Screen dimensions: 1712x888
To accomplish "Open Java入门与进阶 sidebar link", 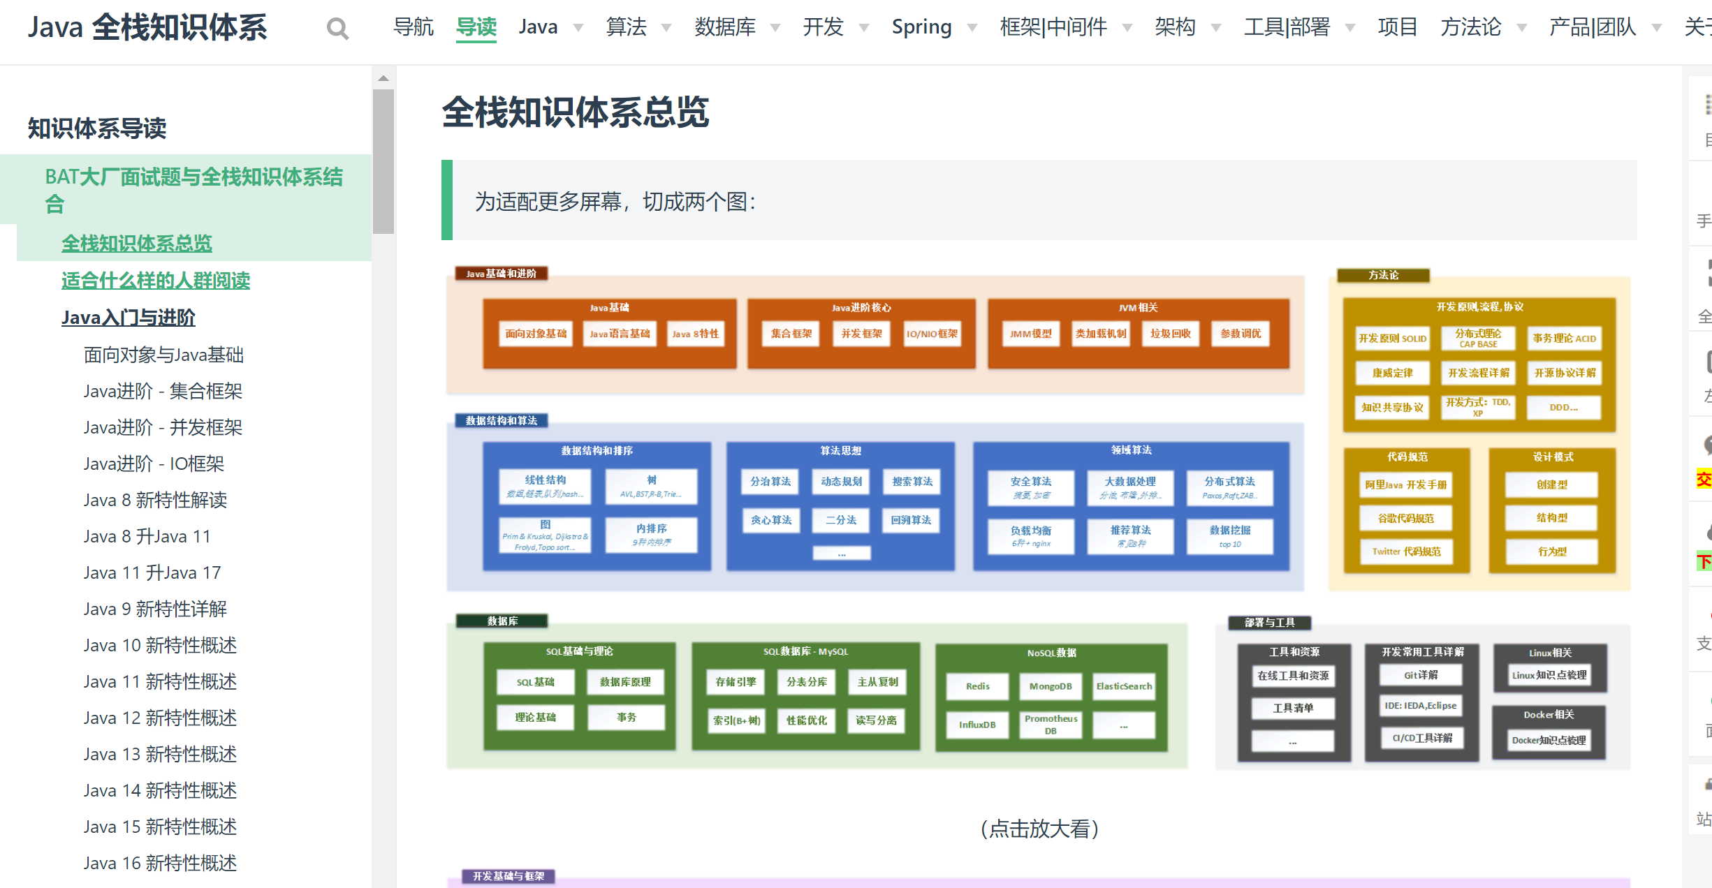I will [x=129, y=317].
